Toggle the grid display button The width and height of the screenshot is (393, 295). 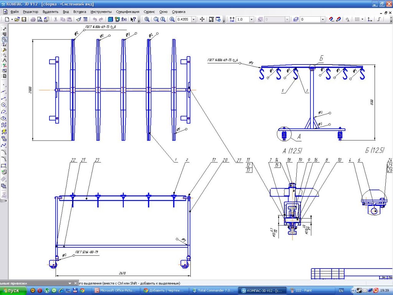(357, 19)
